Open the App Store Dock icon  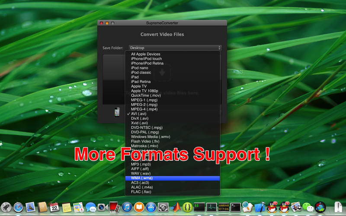click(151, 207)
